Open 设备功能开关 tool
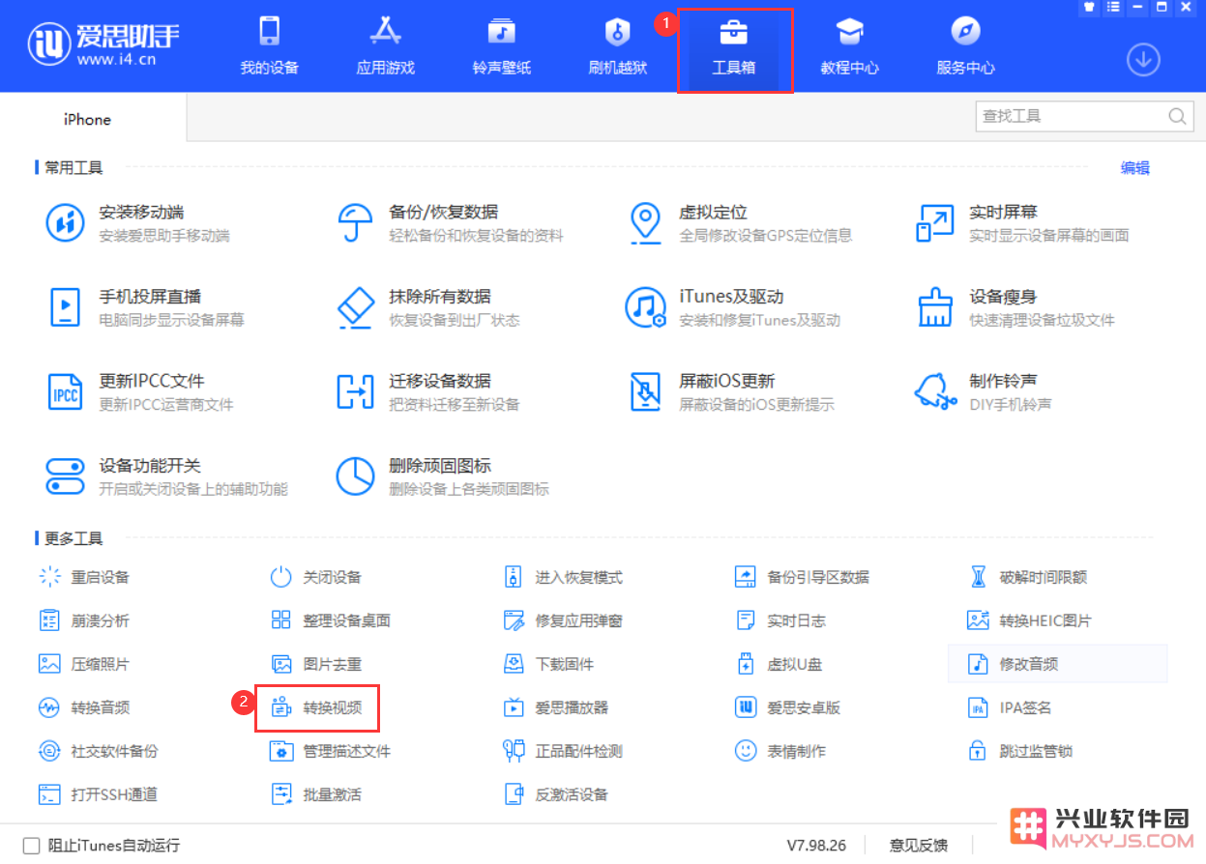The width and height of the screenshot is (1206, 864). click(166, 475)
